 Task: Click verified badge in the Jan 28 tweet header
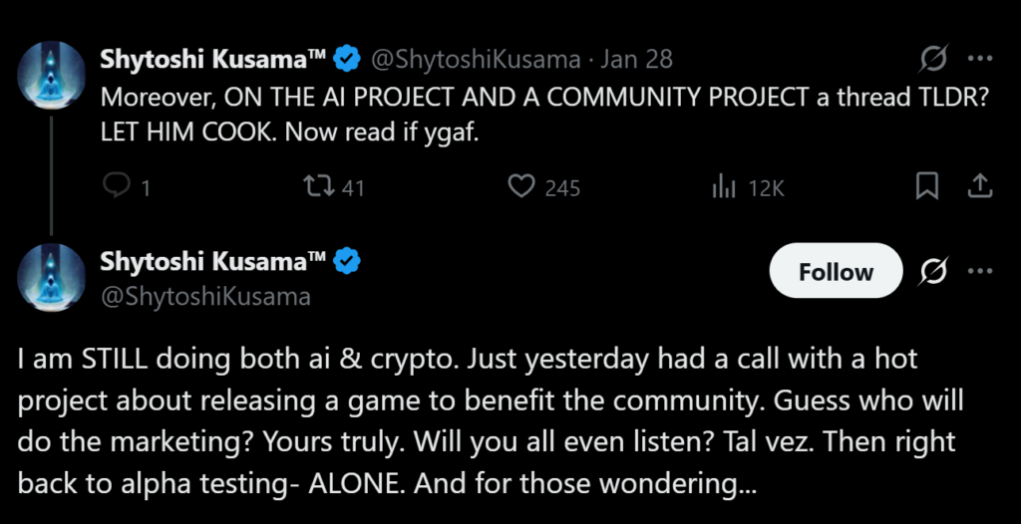pos(347,60)
